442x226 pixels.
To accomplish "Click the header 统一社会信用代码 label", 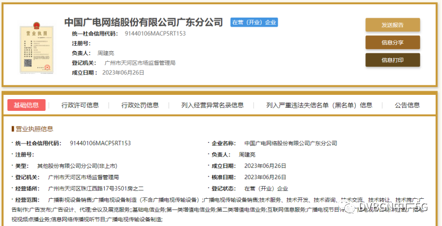I will click(95, 34).
